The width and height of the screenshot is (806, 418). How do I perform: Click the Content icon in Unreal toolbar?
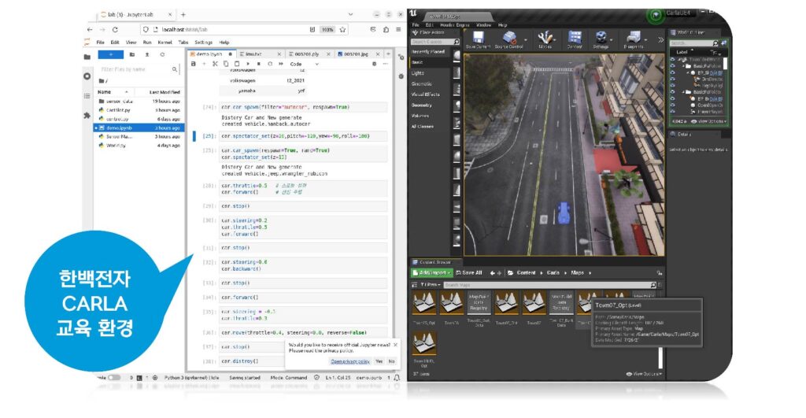574,39
